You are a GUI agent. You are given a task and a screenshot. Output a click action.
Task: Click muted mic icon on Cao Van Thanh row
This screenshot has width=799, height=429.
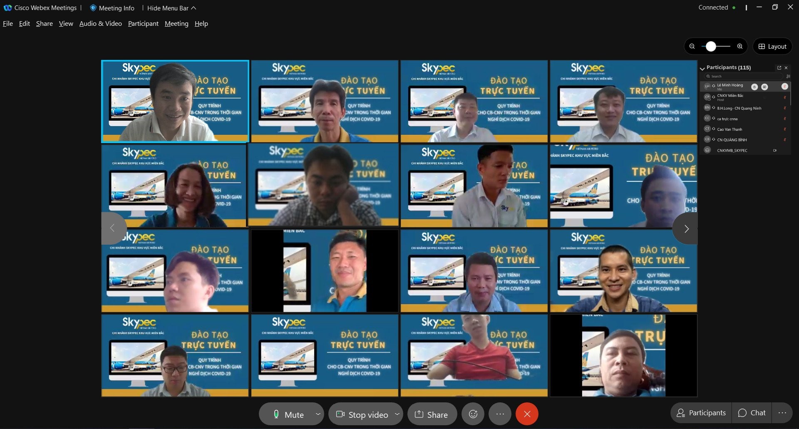[x=785, y=129]
